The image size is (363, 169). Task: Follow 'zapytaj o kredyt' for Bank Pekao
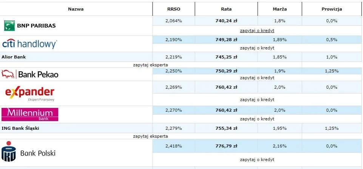pos(257,78)
